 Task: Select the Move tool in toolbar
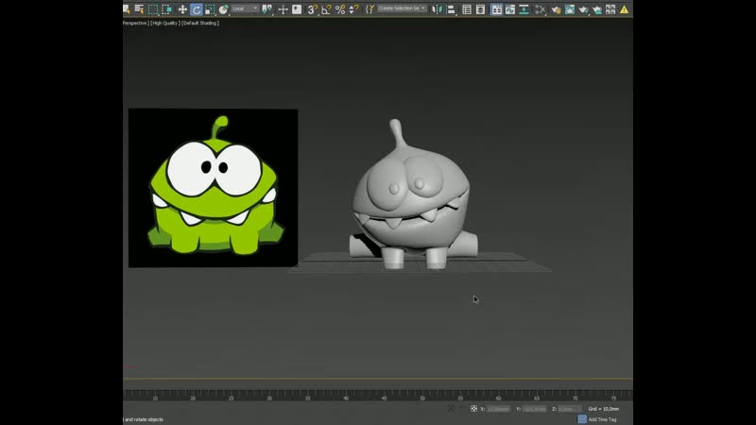click(182, 9)
